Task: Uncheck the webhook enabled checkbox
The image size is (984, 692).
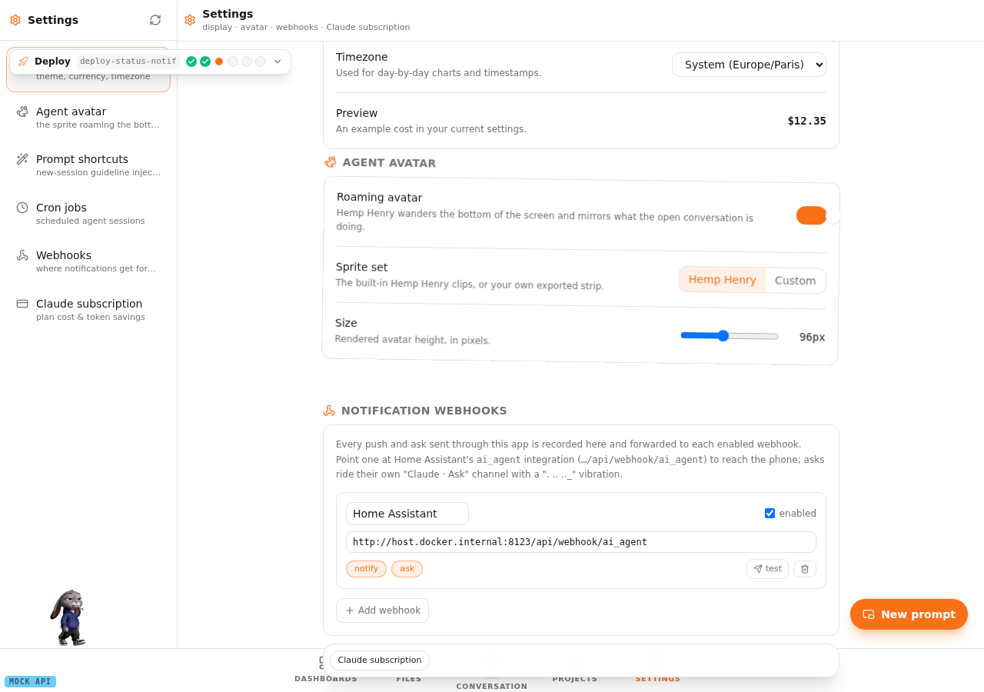Action: tap(770, 514)
